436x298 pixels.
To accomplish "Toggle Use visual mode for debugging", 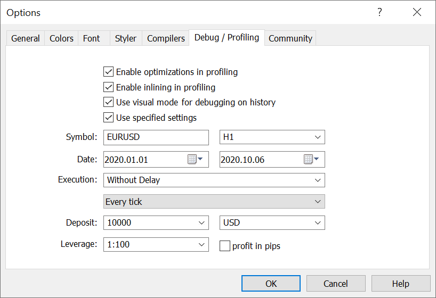I will click(x=109, y=102).
